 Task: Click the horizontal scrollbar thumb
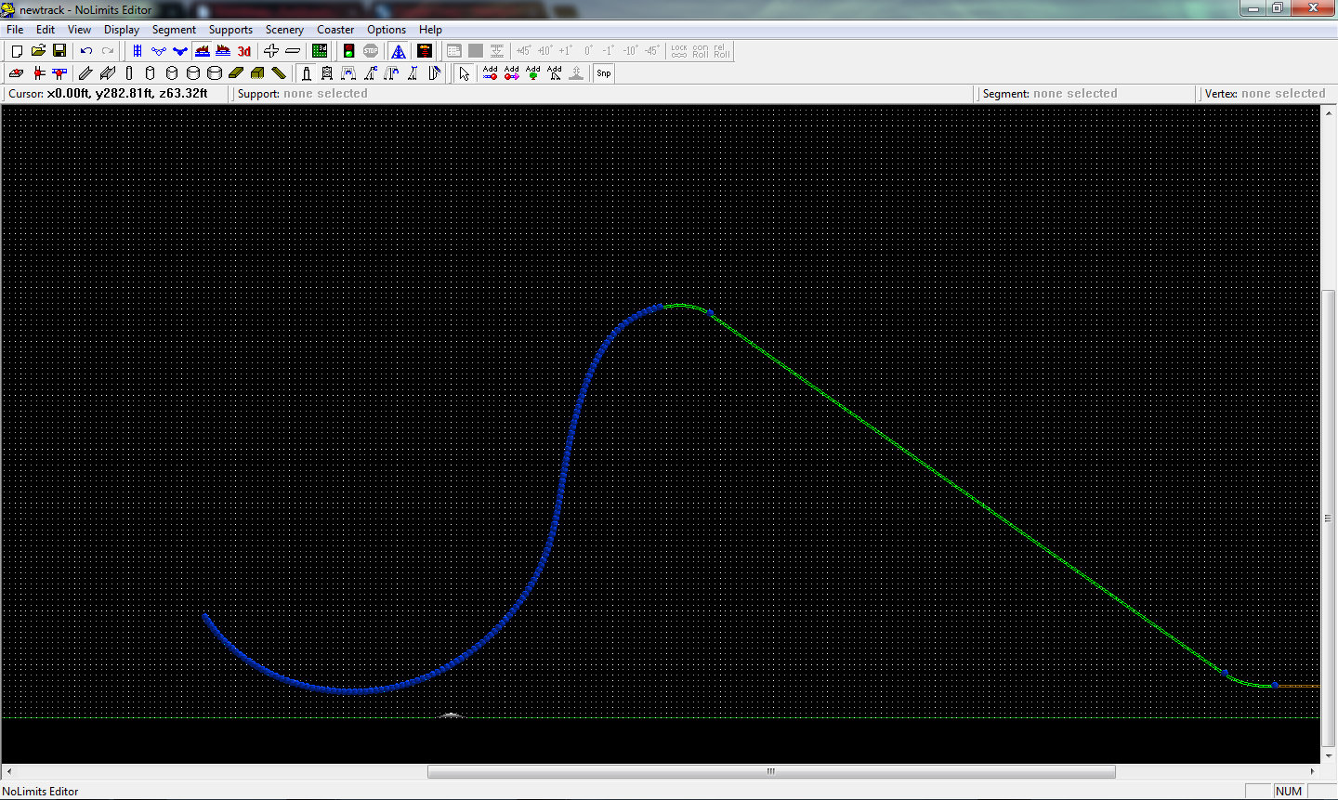[771, 771]
